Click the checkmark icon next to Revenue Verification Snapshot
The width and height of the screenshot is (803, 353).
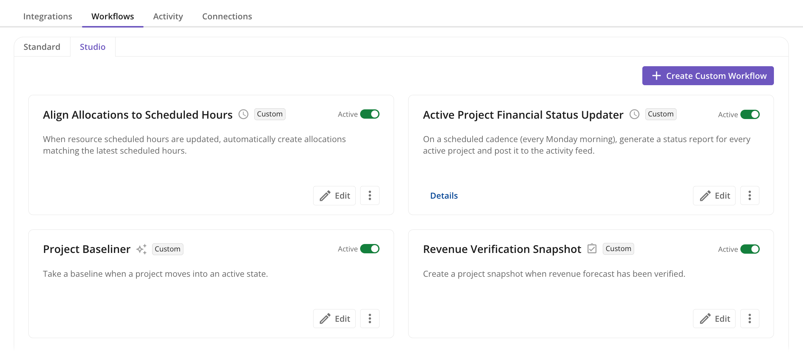coord(592,248)
